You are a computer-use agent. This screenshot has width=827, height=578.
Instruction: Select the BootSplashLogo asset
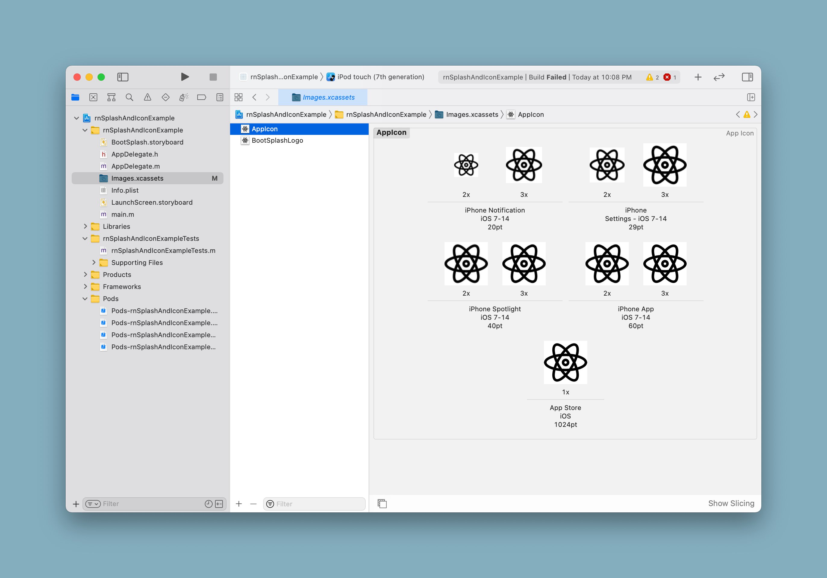tap(299, 141)
